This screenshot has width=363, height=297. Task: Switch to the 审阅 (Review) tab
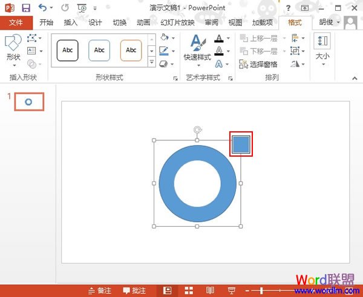coord(211,22)
